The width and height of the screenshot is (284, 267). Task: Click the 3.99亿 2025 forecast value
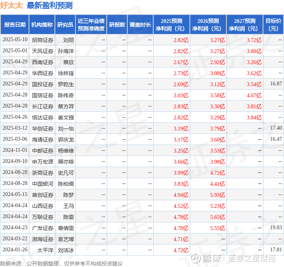tap(181, 173)
